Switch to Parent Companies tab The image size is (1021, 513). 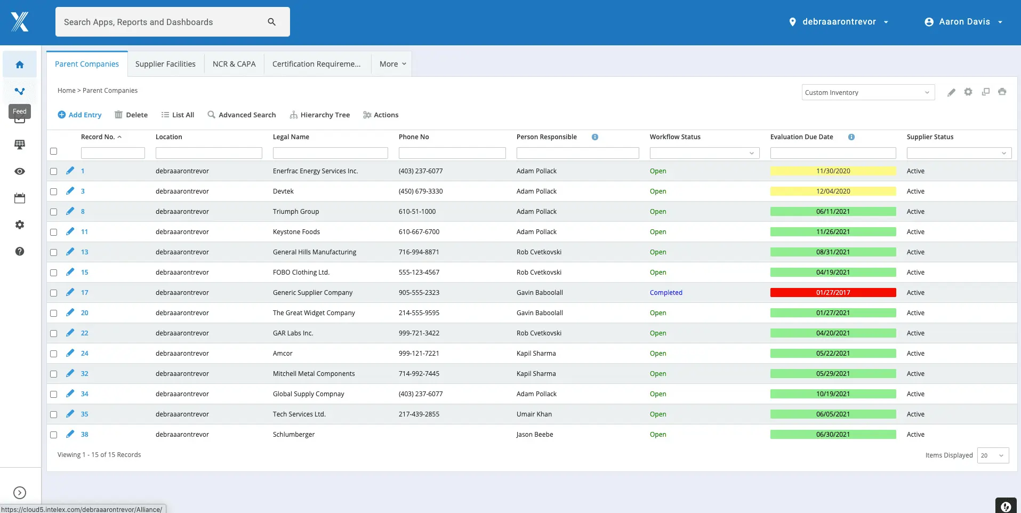(87, 64)
